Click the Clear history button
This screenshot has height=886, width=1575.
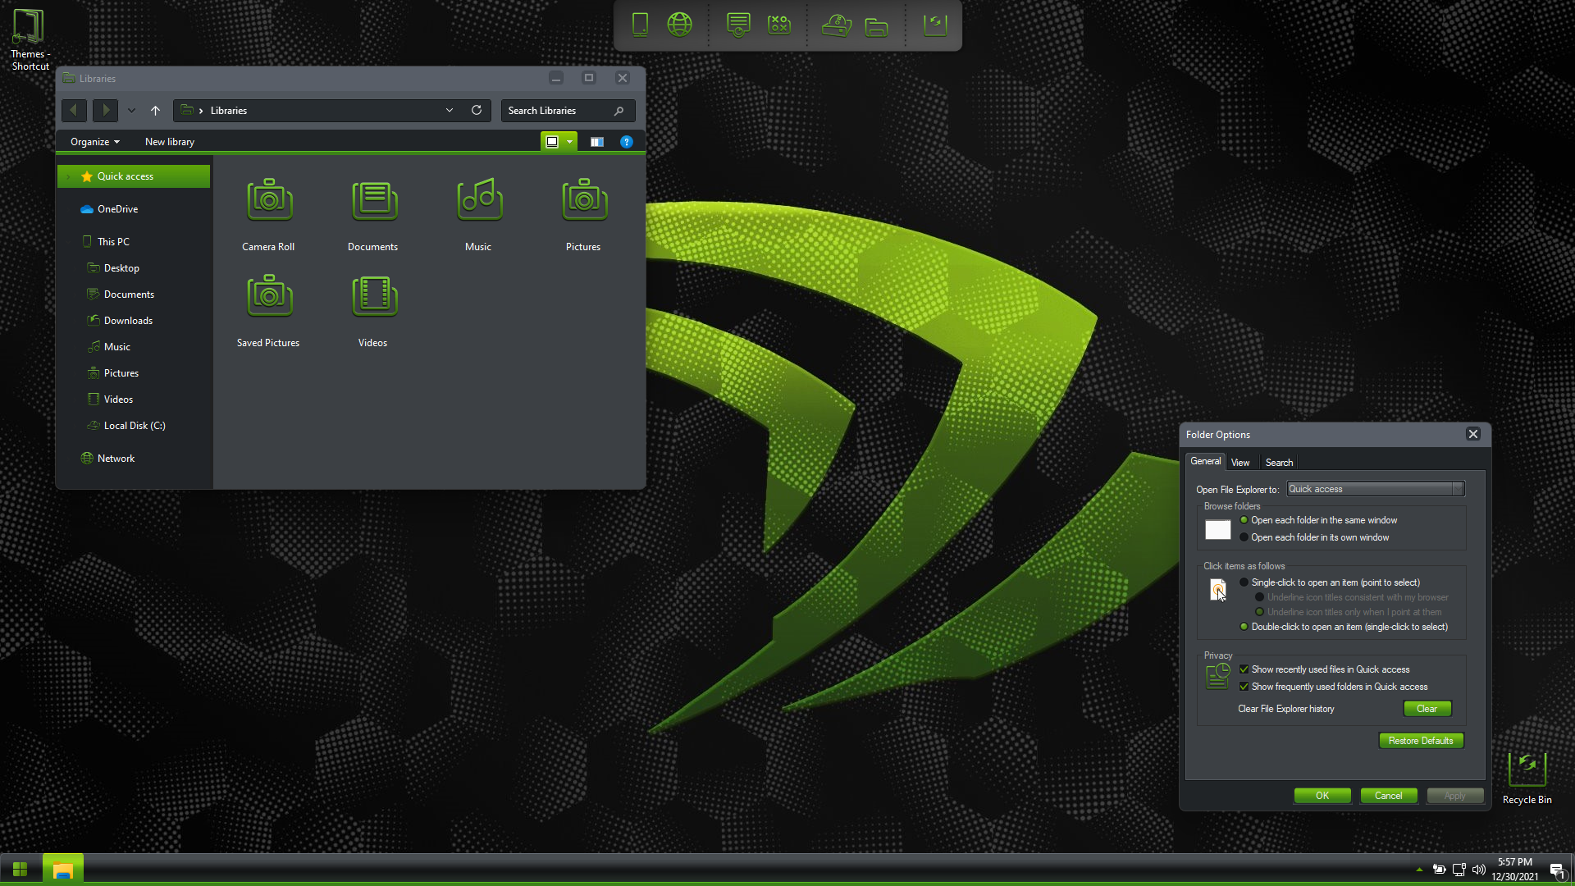pyautogui.click(x=1427, y=709)
